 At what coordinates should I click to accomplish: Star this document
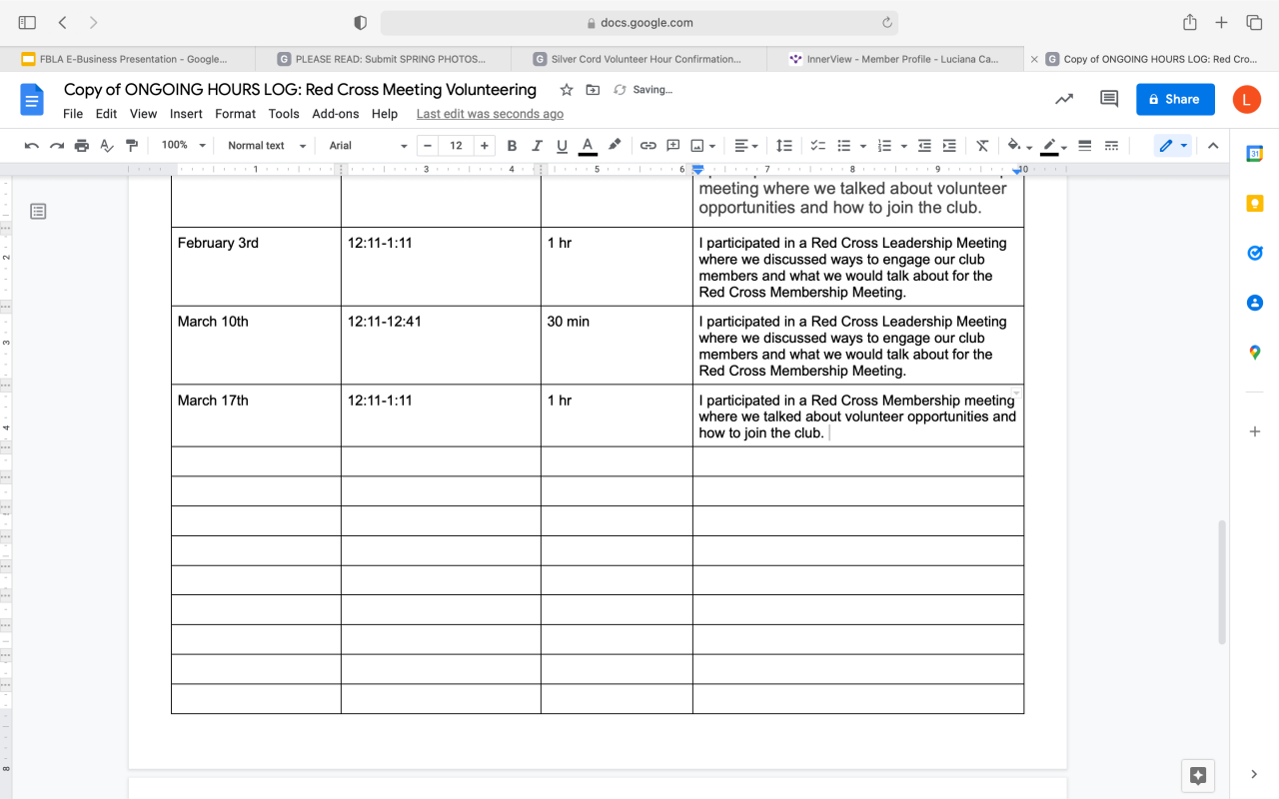point(567,90)
